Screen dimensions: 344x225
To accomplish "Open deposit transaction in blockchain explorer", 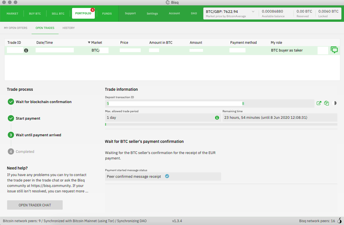I will pos(319,103).
